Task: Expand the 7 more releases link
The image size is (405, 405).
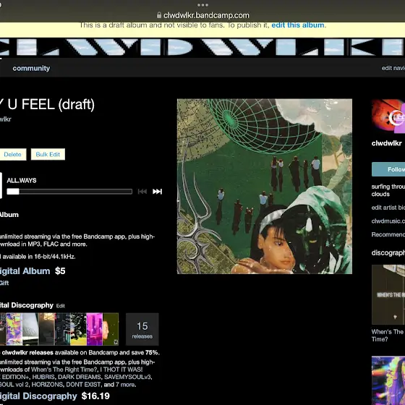Action: coord(126,385)
